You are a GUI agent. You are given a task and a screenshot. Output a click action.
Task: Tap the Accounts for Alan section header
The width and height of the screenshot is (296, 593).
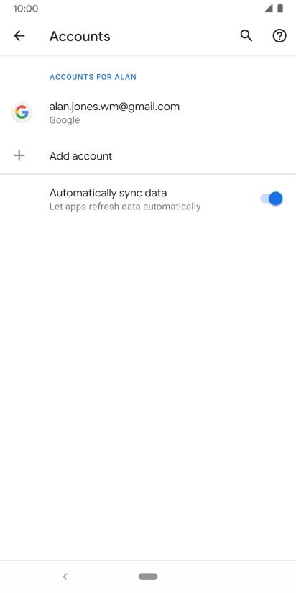pyautogui.click(x=93, y=77)
